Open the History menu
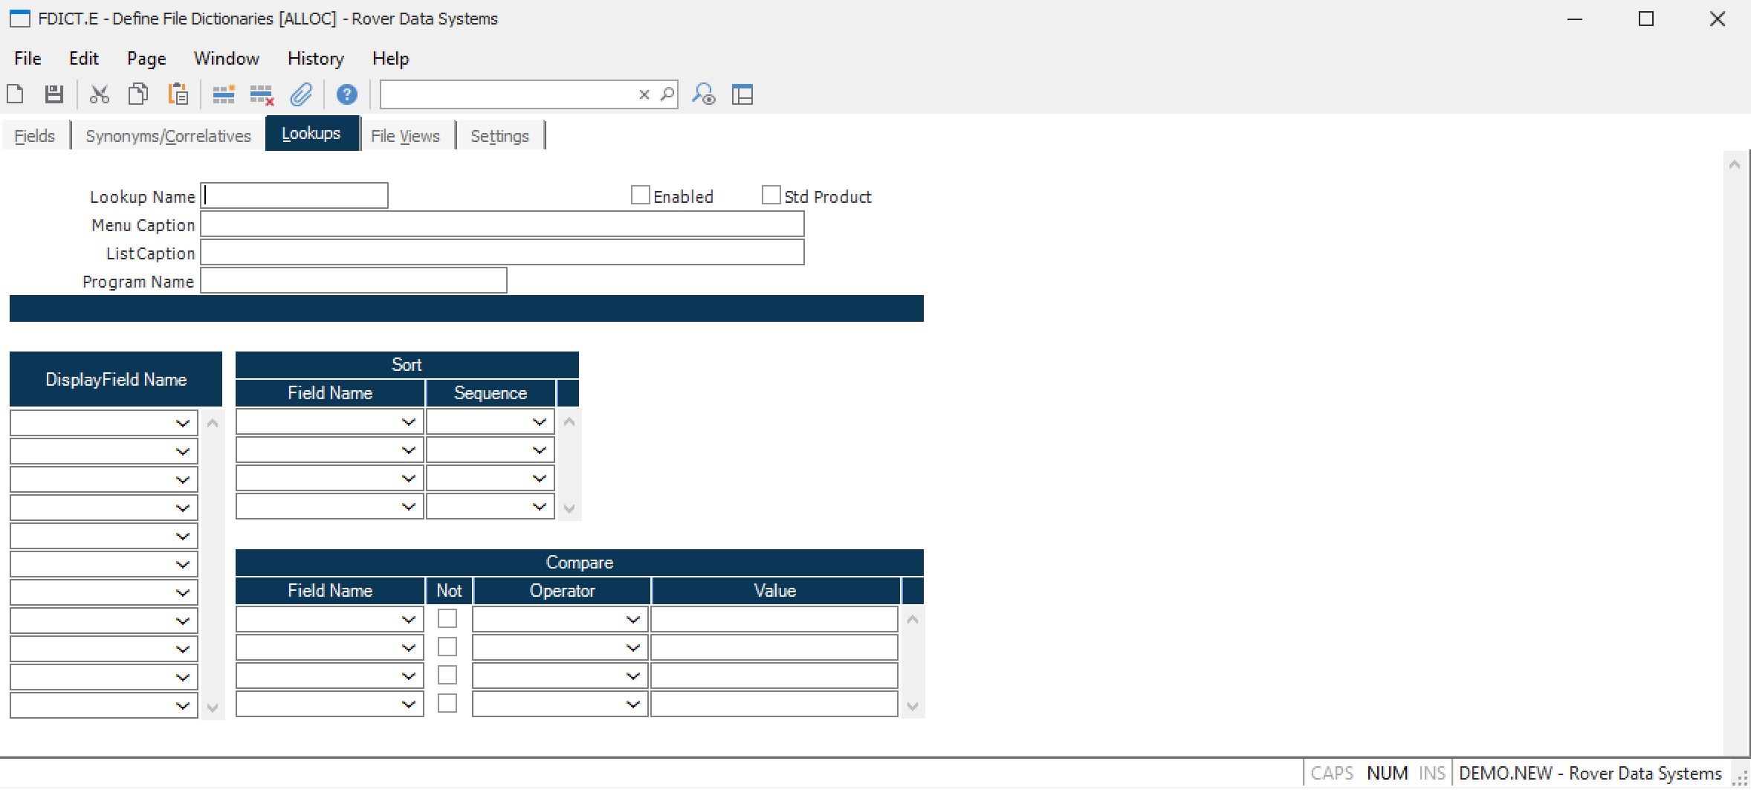This screenshot has height=790, width=1751. (315, 59)
